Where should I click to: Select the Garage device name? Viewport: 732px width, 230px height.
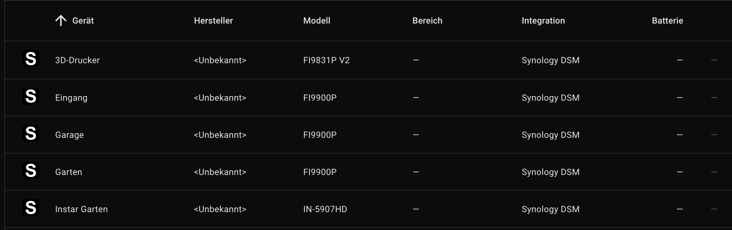point(69,135)
